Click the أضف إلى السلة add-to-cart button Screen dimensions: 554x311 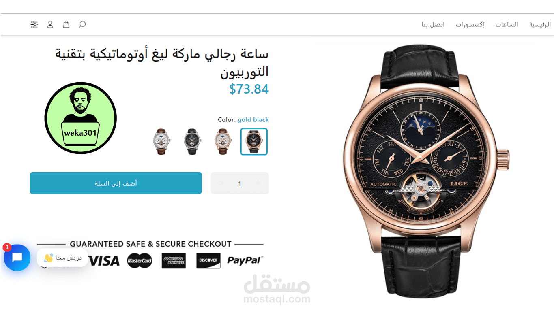116,183
